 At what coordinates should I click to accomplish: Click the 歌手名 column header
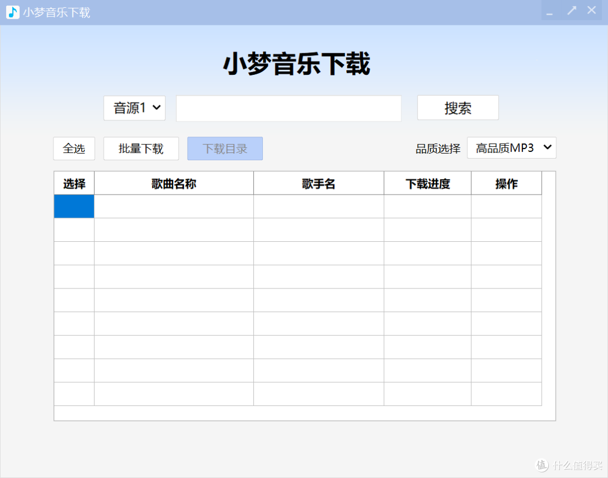tap(319, 183)
